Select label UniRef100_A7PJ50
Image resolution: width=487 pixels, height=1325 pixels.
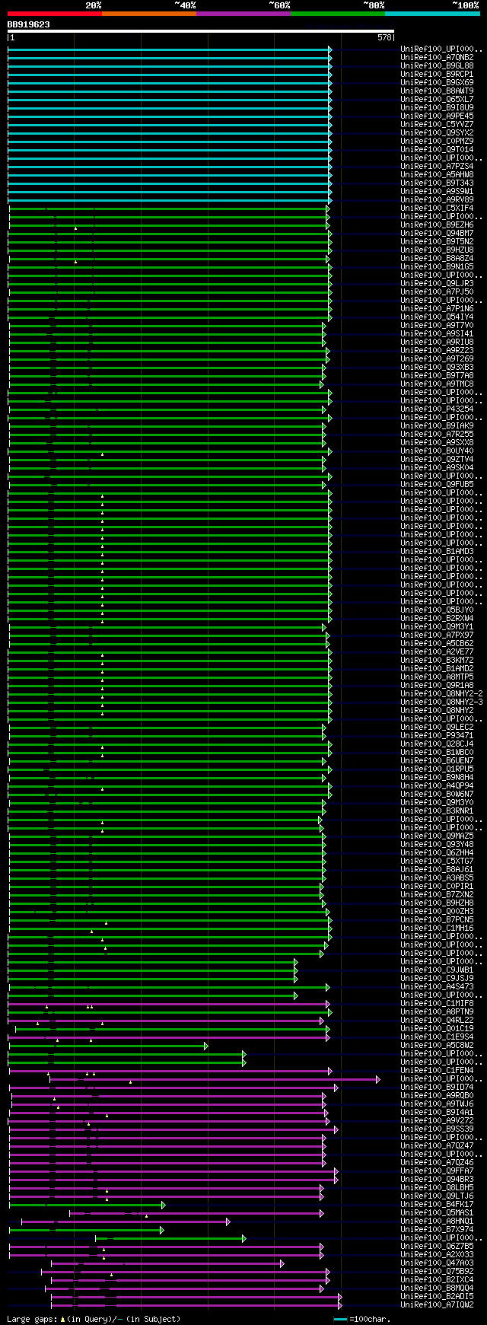click(x=437, y=291)
